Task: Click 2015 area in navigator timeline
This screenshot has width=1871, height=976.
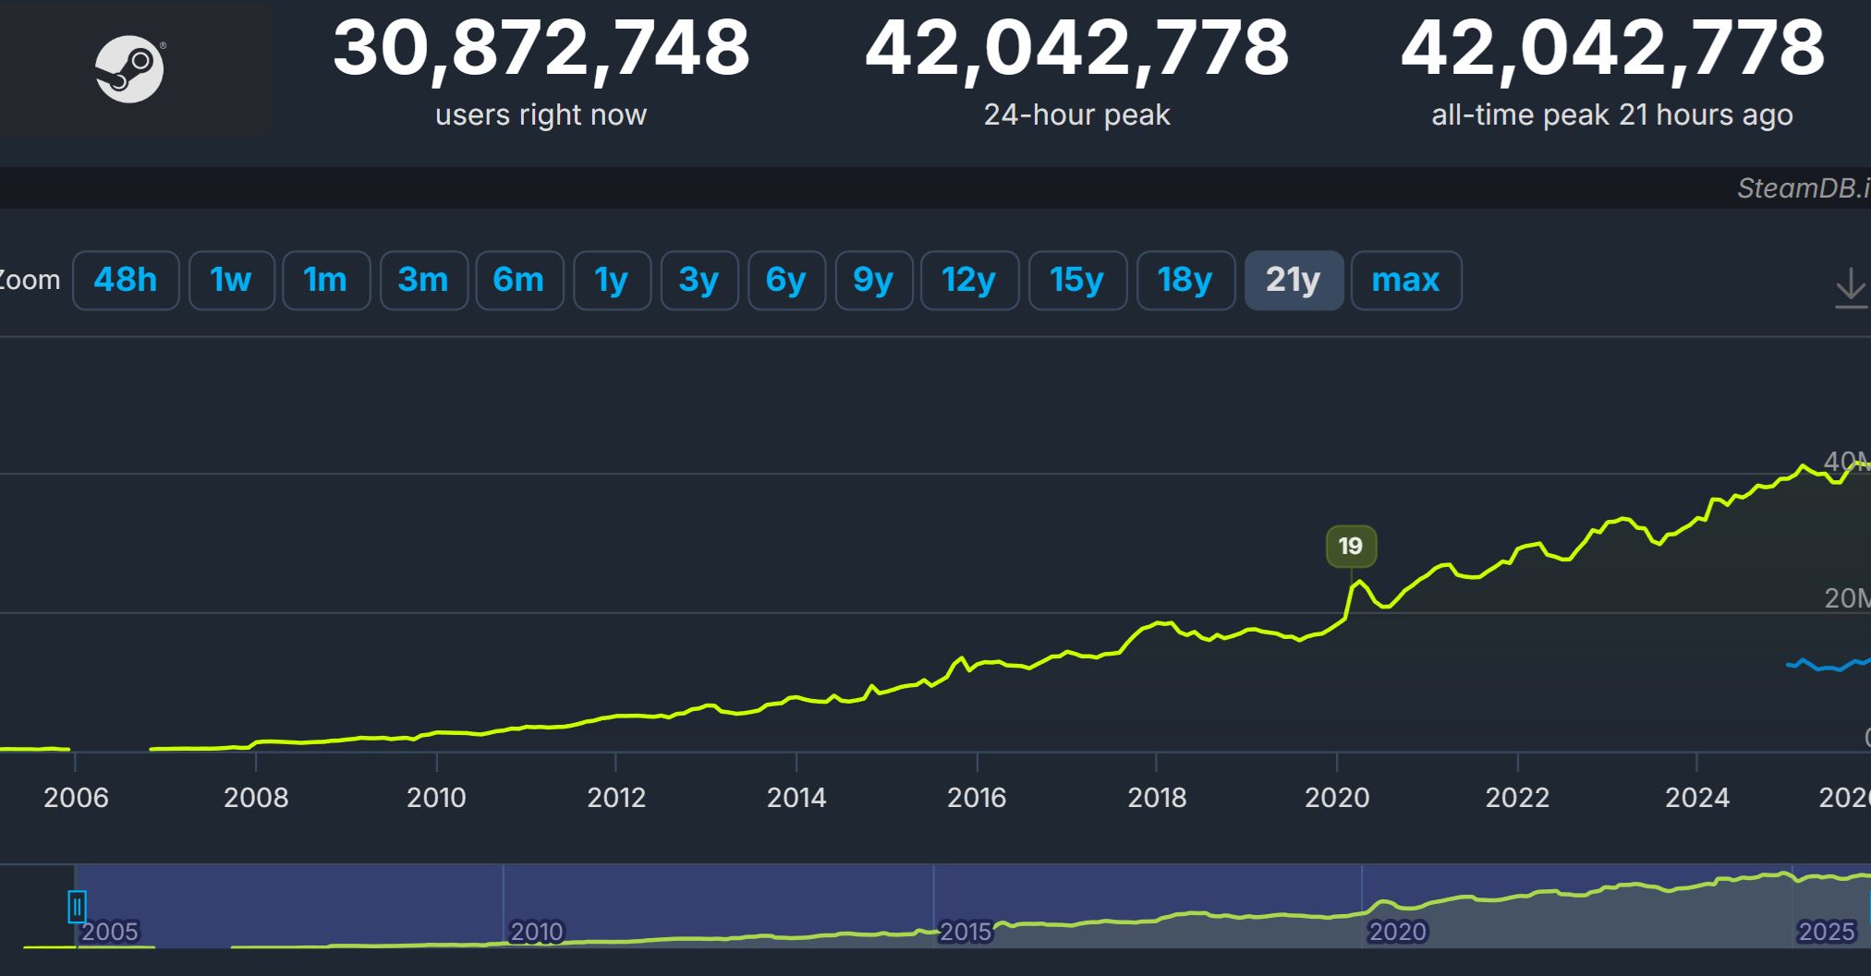Action: (966, 931)
